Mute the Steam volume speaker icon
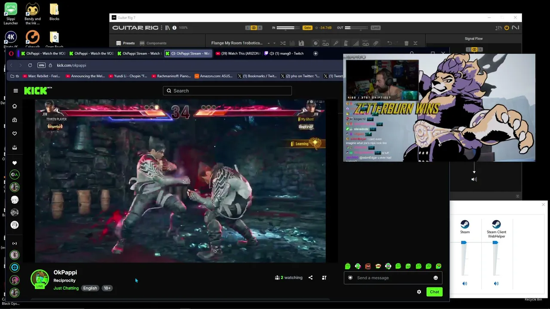This screenshot has height=309, width=550. 464,284
